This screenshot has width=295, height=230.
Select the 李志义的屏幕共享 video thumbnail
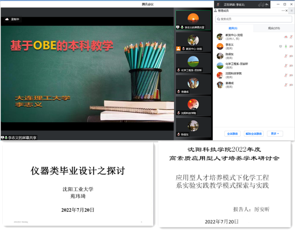[193, 20]
